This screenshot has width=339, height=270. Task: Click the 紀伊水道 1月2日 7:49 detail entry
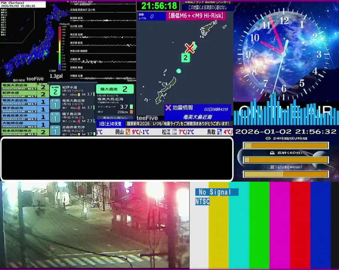coord(72,91)
